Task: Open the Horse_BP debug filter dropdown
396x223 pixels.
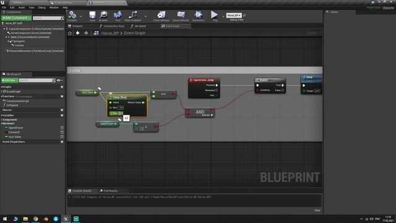Action: tap(234, 15)
